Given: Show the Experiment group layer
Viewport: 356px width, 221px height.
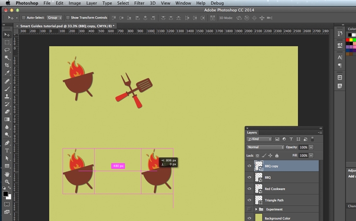Looking at the screenshot, I should coord(249,209).
